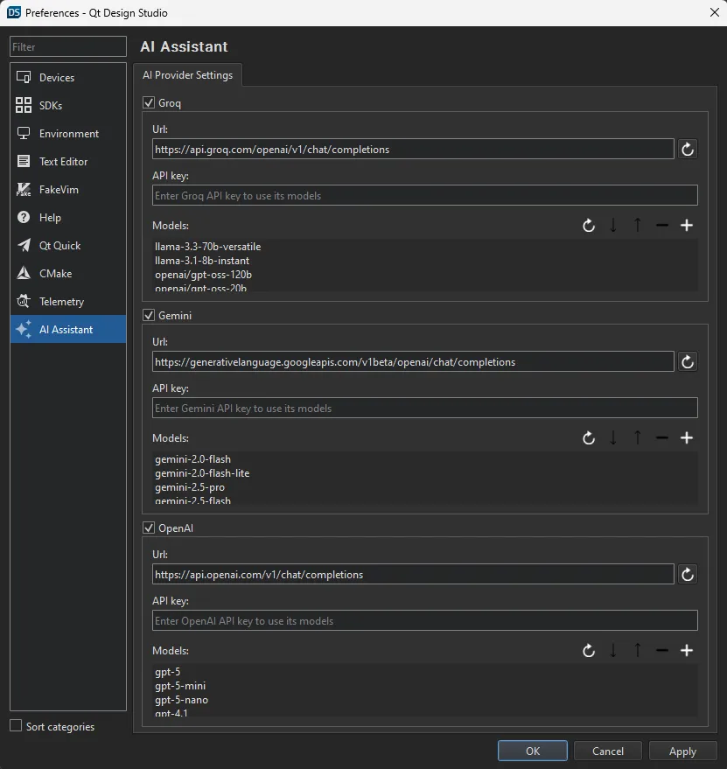Viewport: 727px width, 769px height.
Task: Add a new model to the OpenAI list
Action: pos(687,651)
